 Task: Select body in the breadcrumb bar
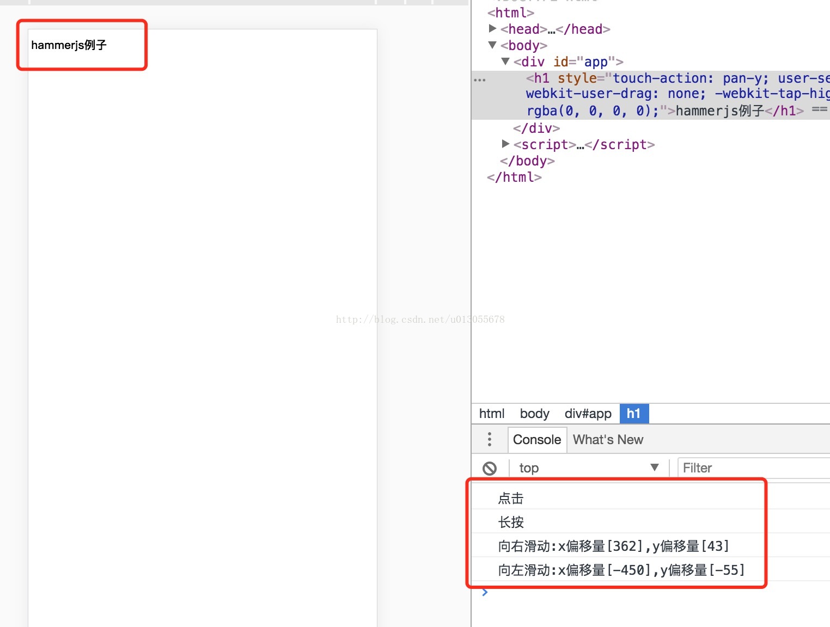coord(535,414)
